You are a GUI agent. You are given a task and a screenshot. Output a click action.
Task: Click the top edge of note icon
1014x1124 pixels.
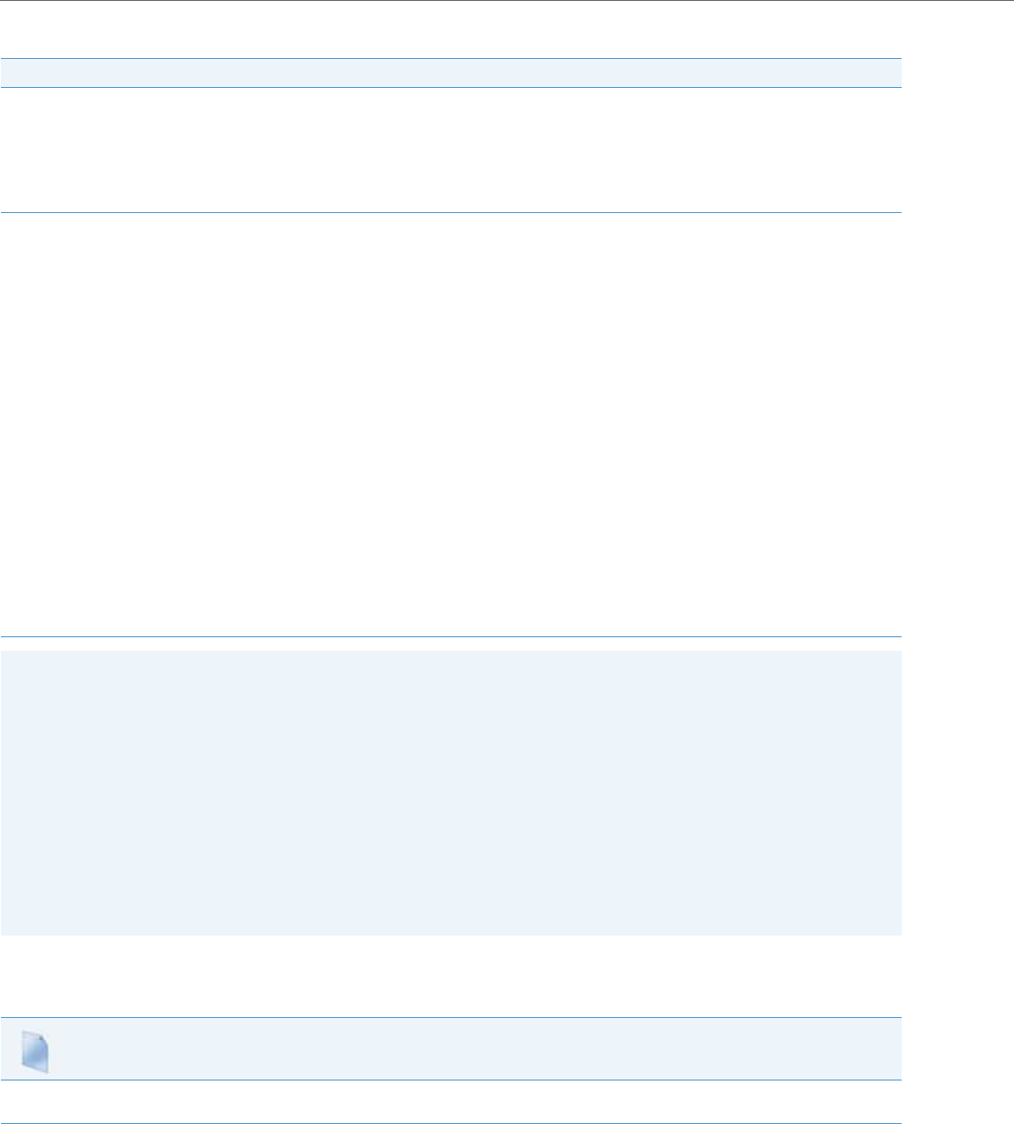pos(35,1032)
